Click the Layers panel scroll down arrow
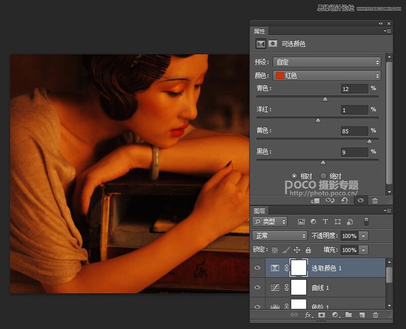The height and width of the screenshot is (329, 406). pos(389,306)
